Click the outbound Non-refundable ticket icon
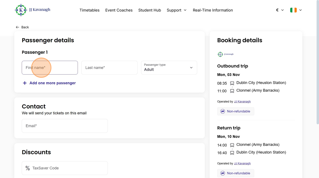319x178 pixels. (223, 111)
